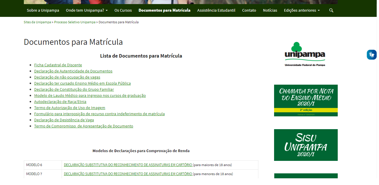Click Processo Seletivo Unipampa breadcrumb
Viewport: 379px width, 185px height.
[x=75, y=22]
